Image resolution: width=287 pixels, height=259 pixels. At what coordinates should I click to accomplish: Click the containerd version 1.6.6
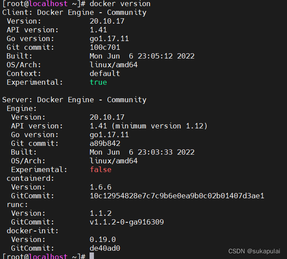click(100, 187)
